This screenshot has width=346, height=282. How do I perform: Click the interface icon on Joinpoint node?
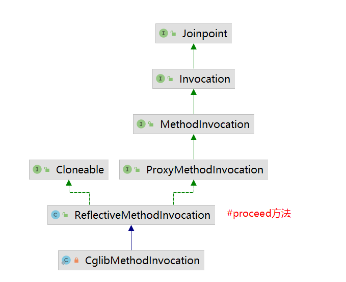click(x=164, y=33)
